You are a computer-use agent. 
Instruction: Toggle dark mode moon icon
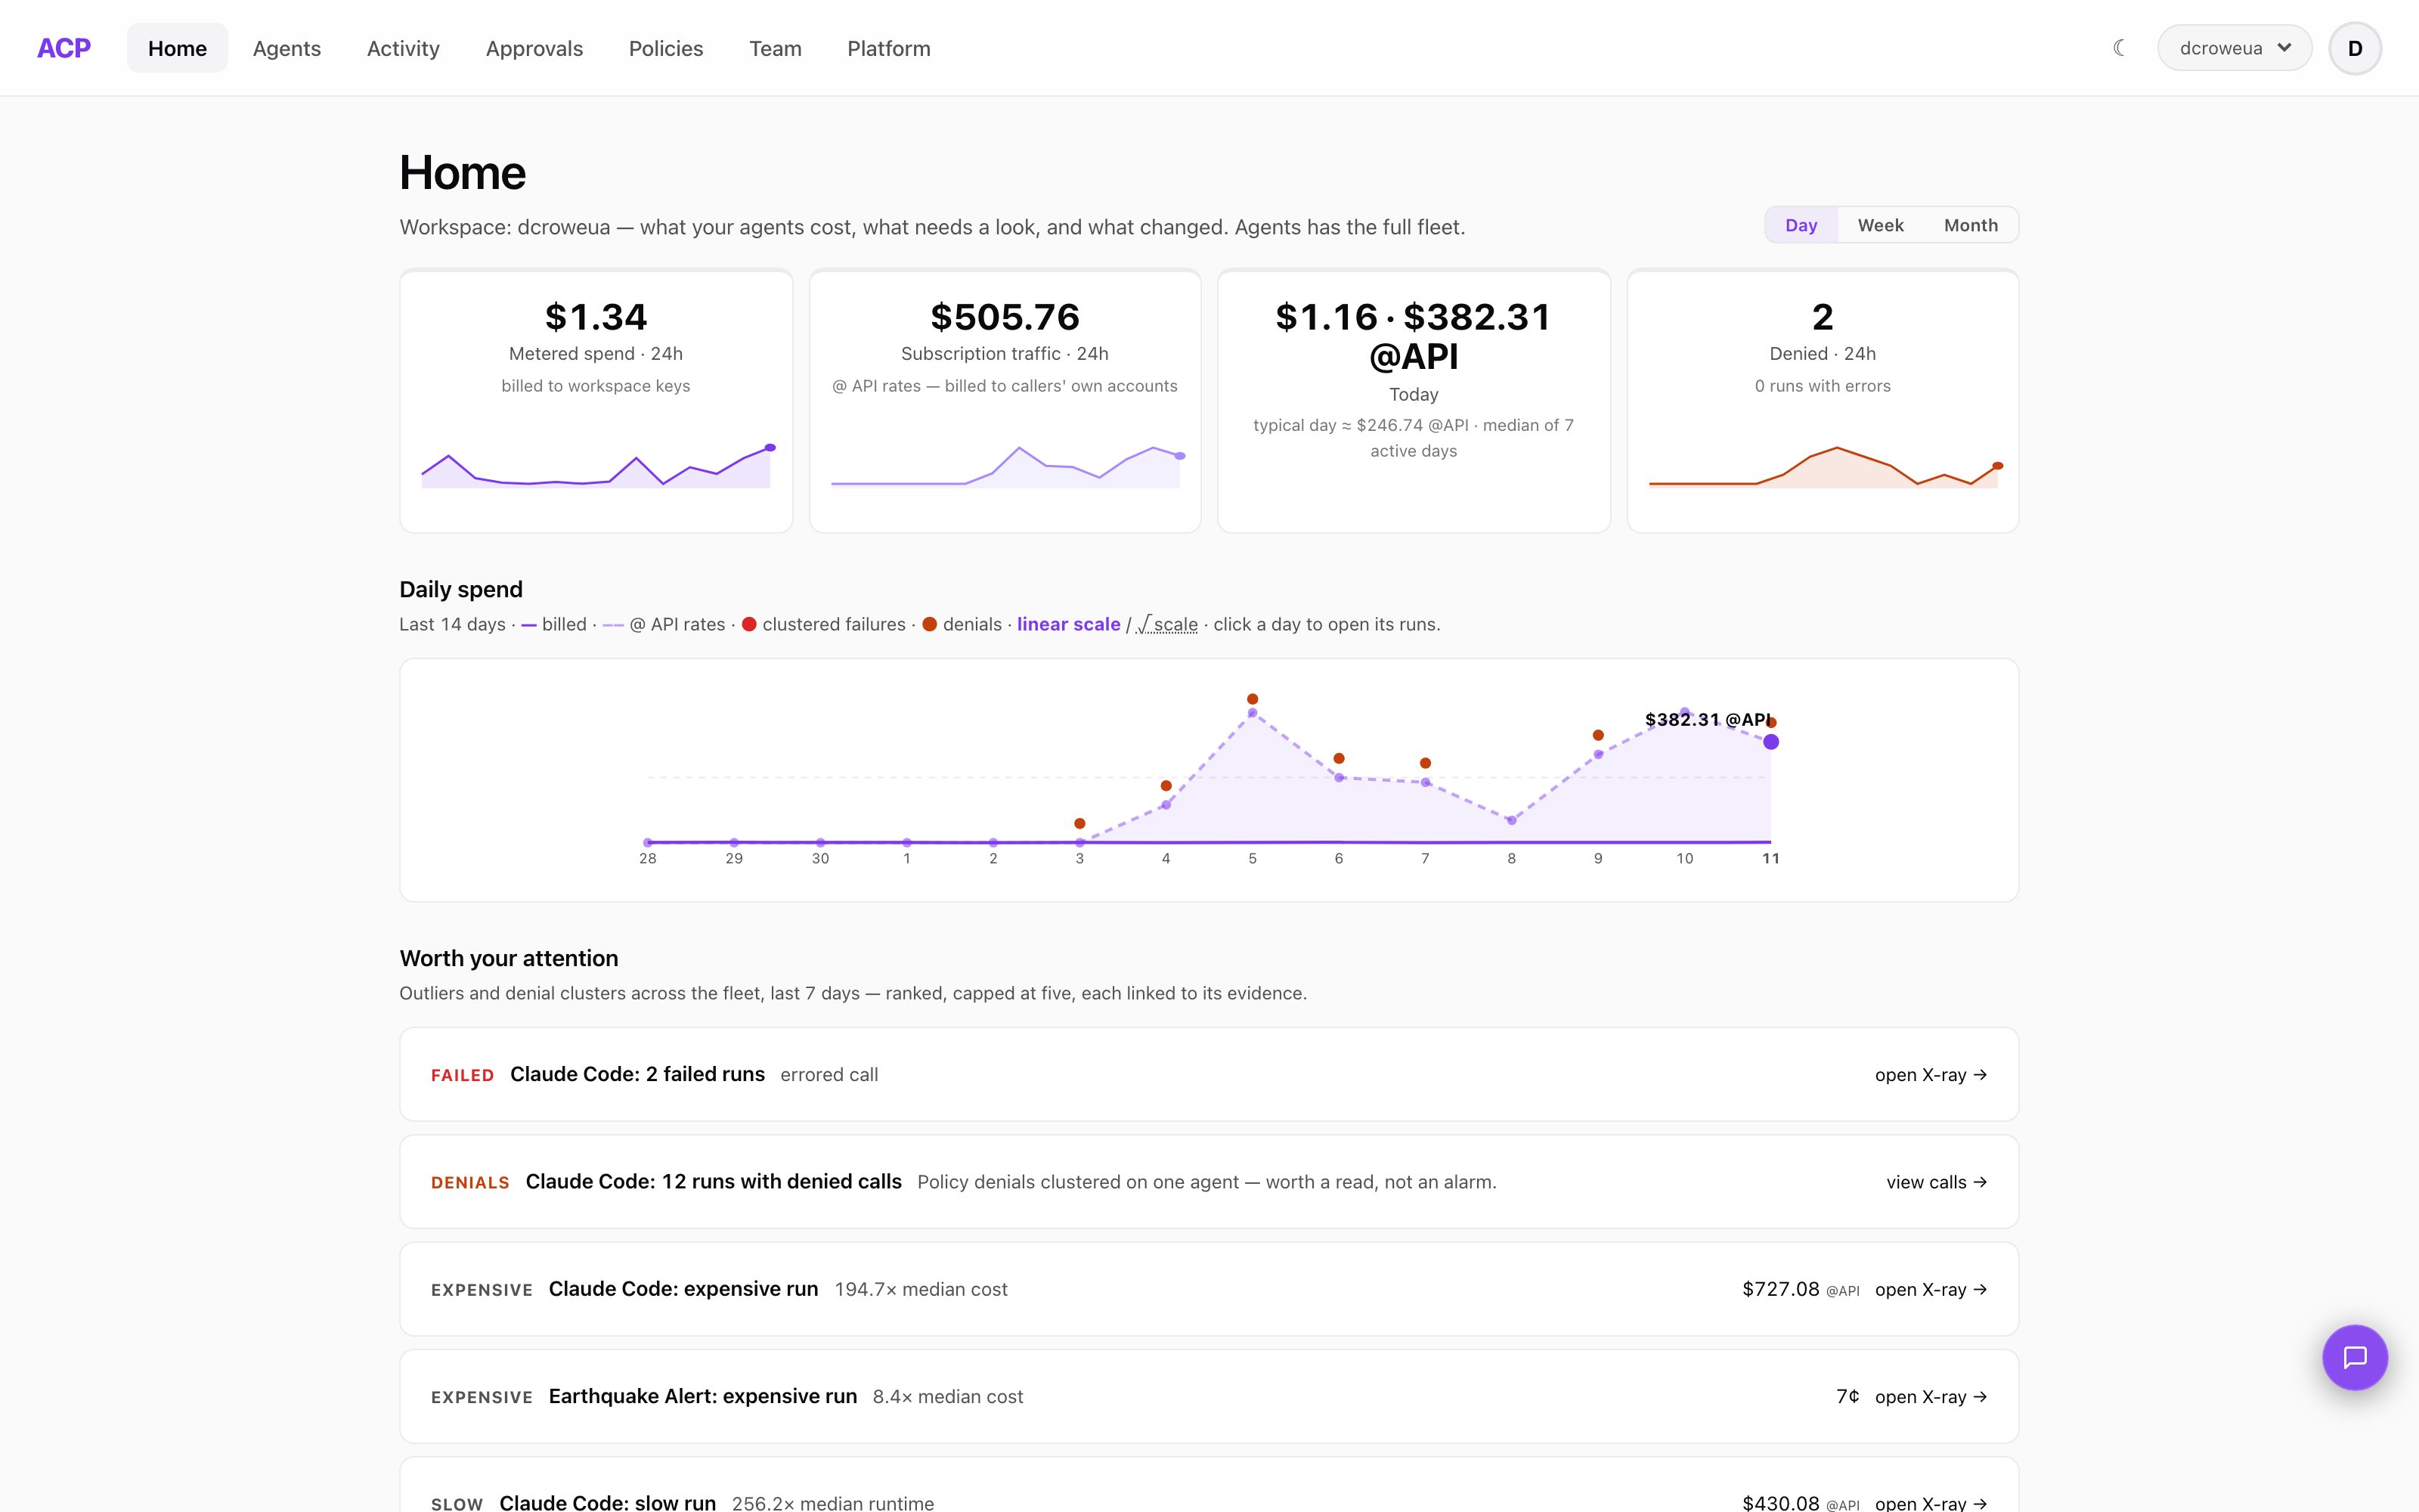[2119, 48]
